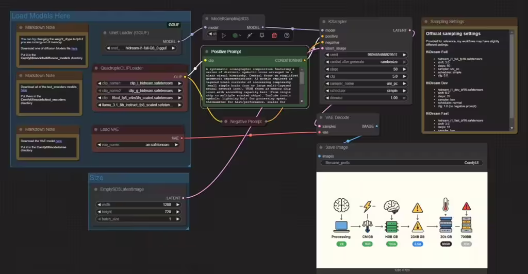Expand the Negative Prompt node via its dot
Screen dimensions: 528x274
pyautogui.click(x=226, y=122)
